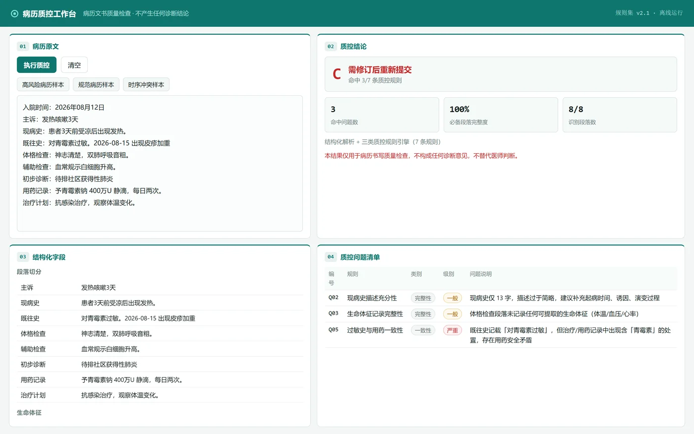Viewport: 694px width, 434px height.
Task: Click the 段落切分 subheading
Action: [29, 272]
